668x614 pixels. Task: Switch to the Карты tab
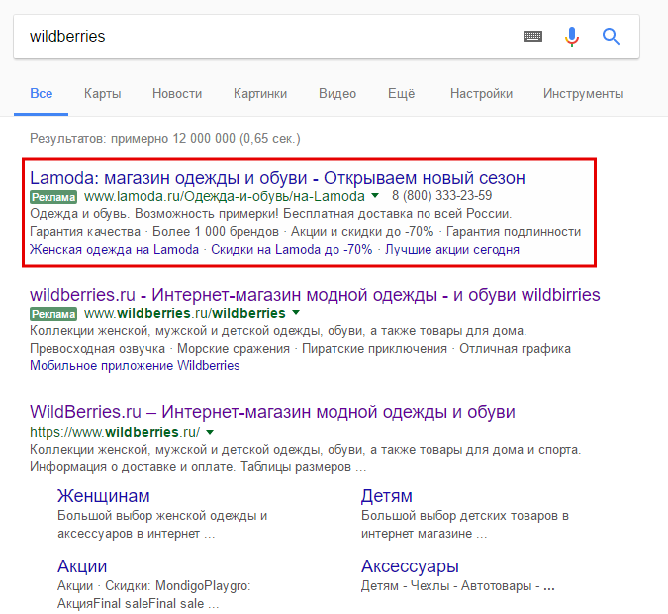click(x=103, y=94)
